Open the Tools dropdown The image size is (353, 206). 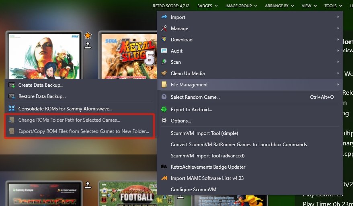333,6
